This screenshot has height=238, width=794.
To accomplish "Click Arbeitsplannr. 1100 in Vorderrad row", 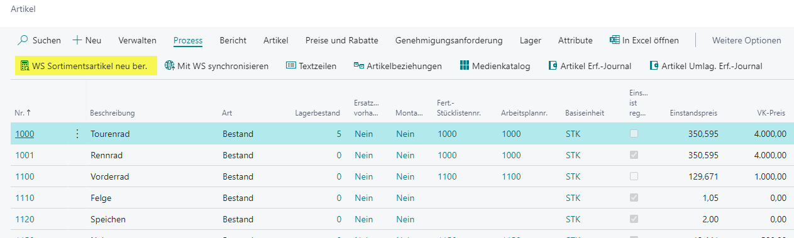I will tap(511, 176).
